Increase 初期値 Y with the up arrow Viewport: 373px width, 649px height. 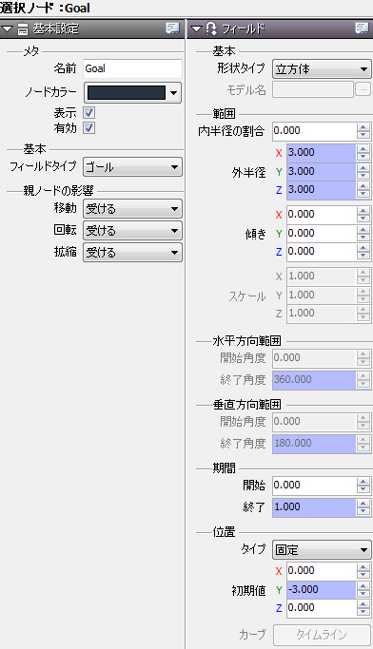[363, 586]
